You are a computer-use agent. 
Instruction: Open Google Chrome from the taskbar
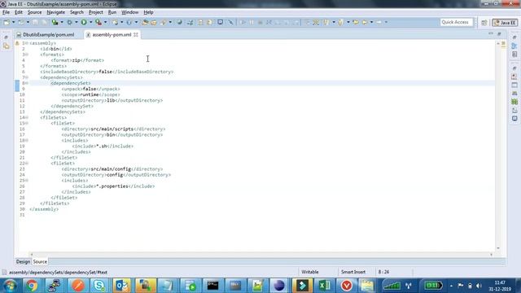click(32, 286)
